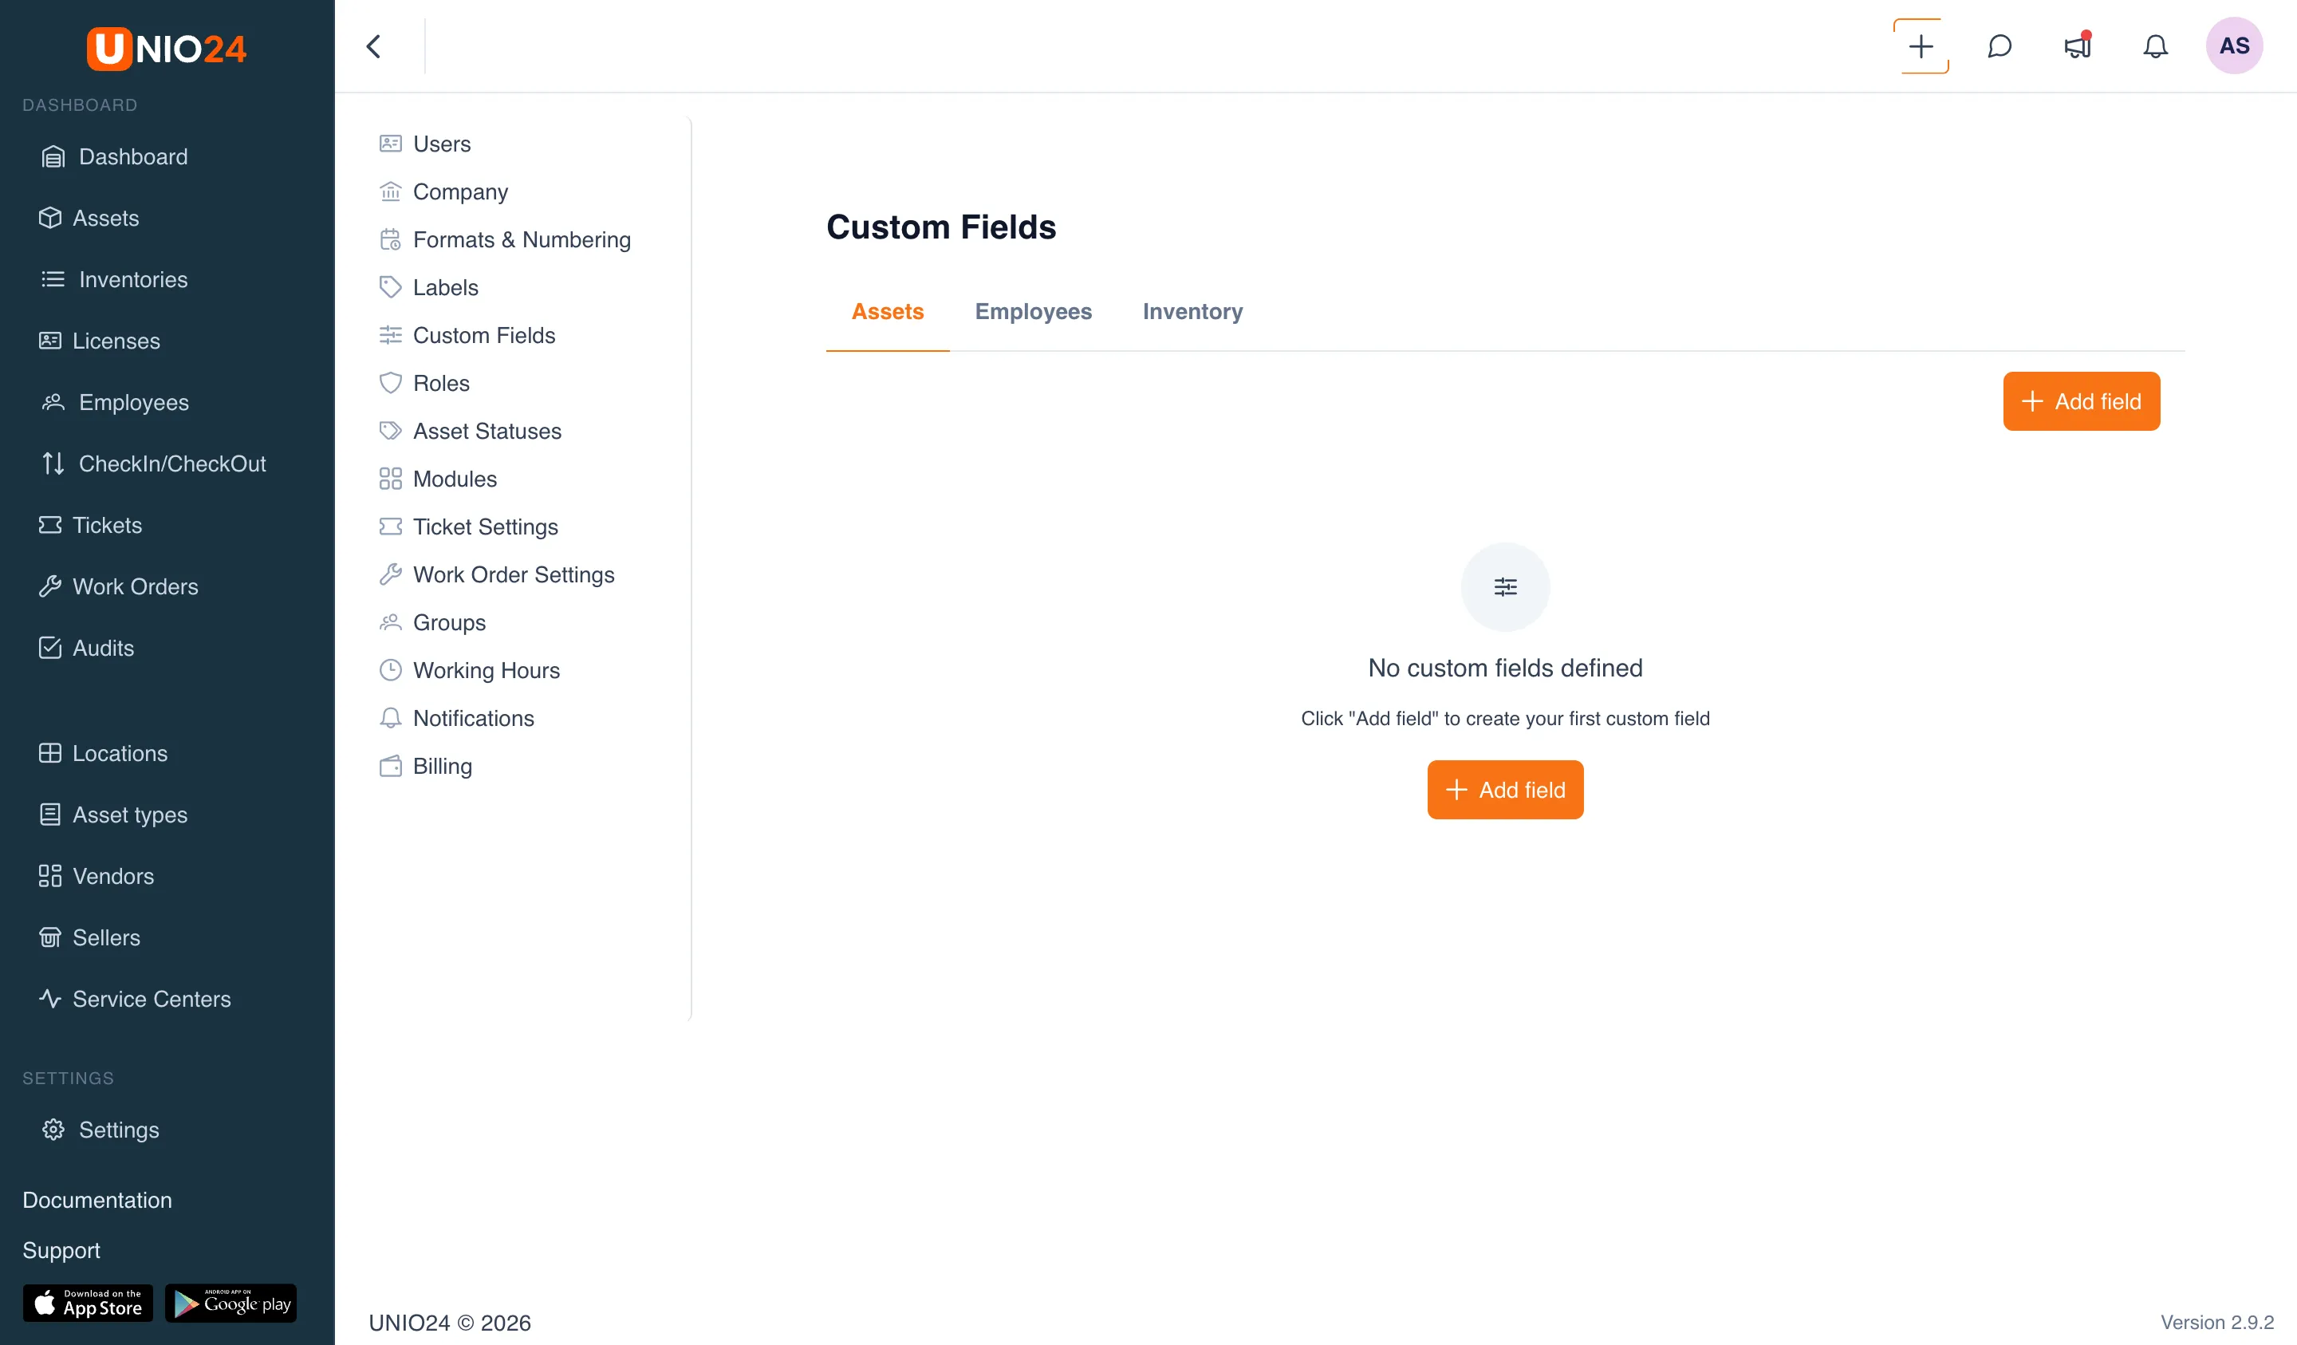Open Tickets in the sidebar

(x=90, y=525)
